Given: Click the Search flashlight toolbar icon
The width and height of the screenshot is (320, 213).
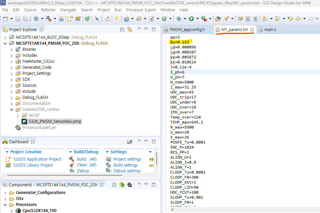Looking at the screenshot, I should (x=226, y=19).
